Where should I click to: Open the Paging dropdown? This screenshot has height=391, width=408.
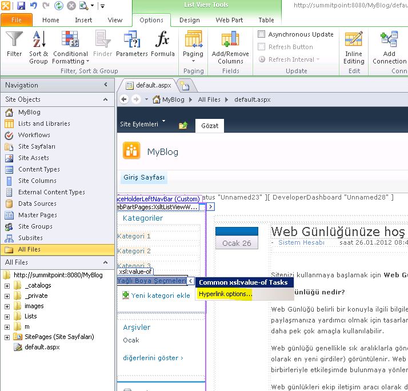pos(193,47)
